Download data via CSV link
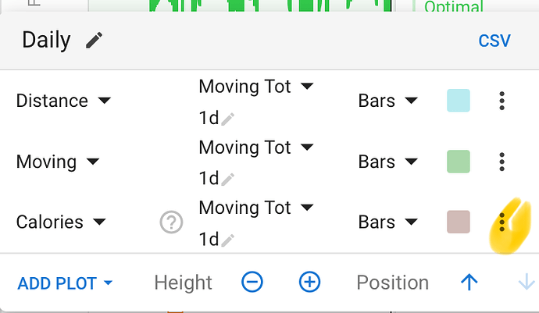 494,41
